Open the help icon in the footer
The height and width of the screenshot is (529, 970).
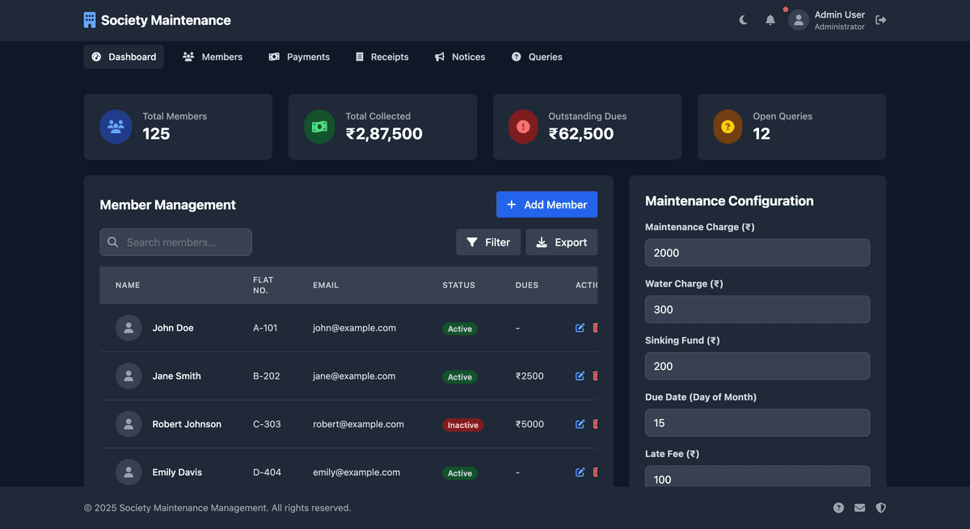coord(838,508)
